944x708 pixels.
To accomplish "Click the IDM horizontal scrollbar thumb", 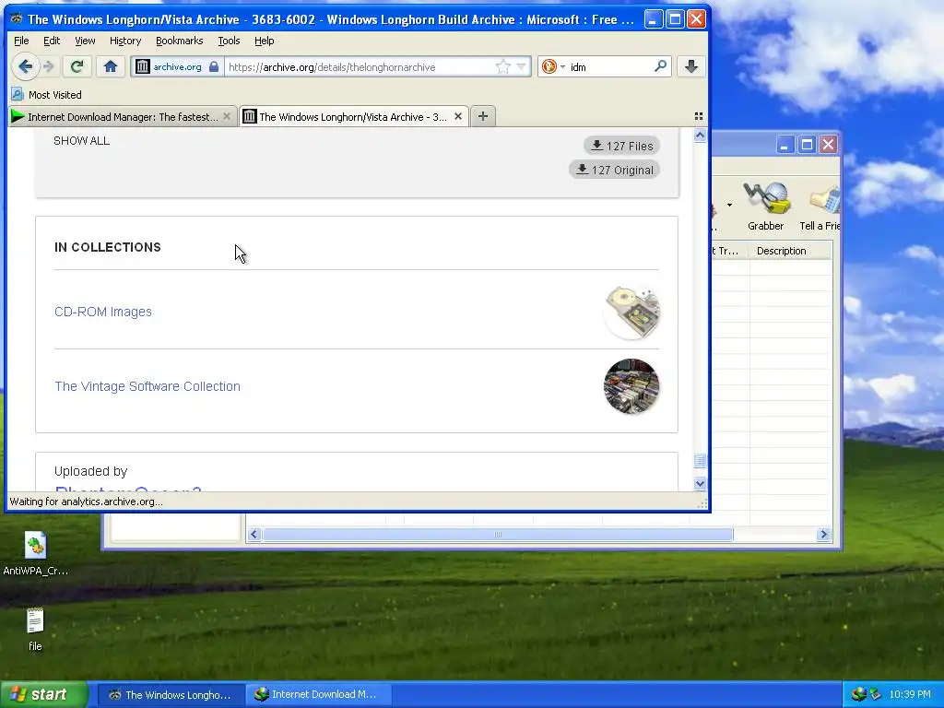I will pyautogui.click(x=498, y=534).
